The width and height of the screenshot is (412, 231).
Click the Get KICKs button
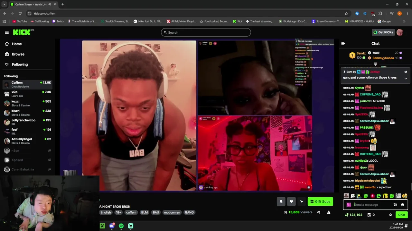[x=383, y=32]
